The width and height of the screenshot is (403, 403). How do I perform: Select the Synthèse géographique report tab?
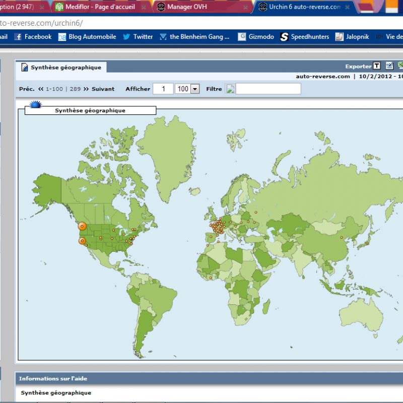click(61, 67)
